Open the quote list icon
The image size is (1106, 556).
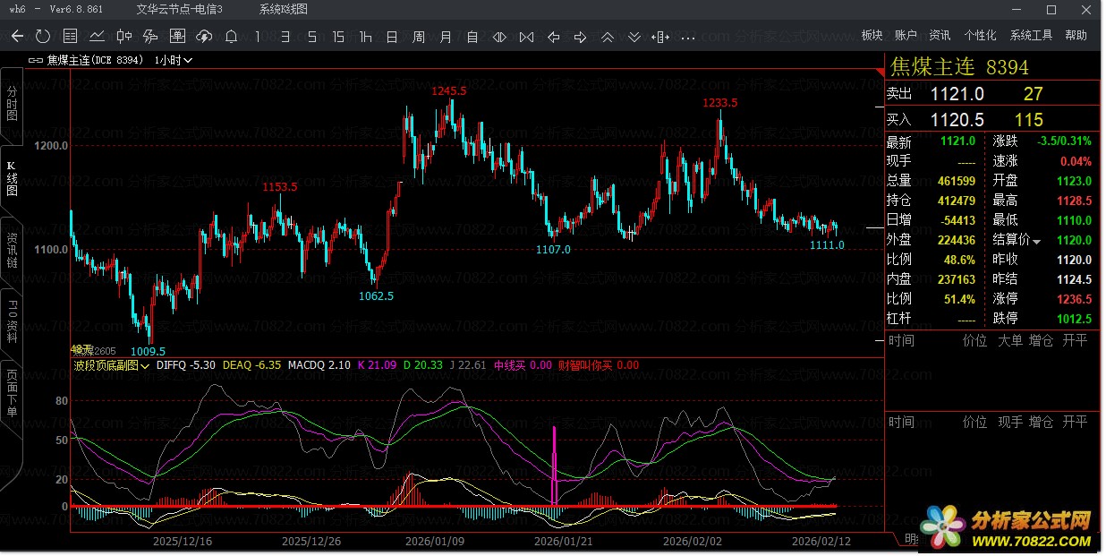tap(70, 37)
